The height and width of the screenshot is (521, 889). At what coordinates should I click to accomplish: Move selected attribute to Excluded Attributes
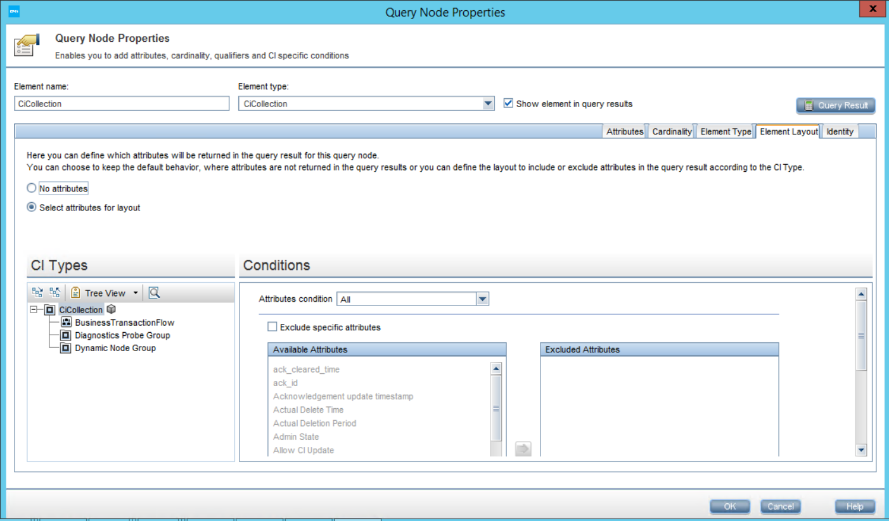523,448
